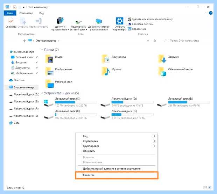Switch to the Вид ribbon tab
Image resolution: width=217 pixels, height=194 pixels.
coord(42,13)
